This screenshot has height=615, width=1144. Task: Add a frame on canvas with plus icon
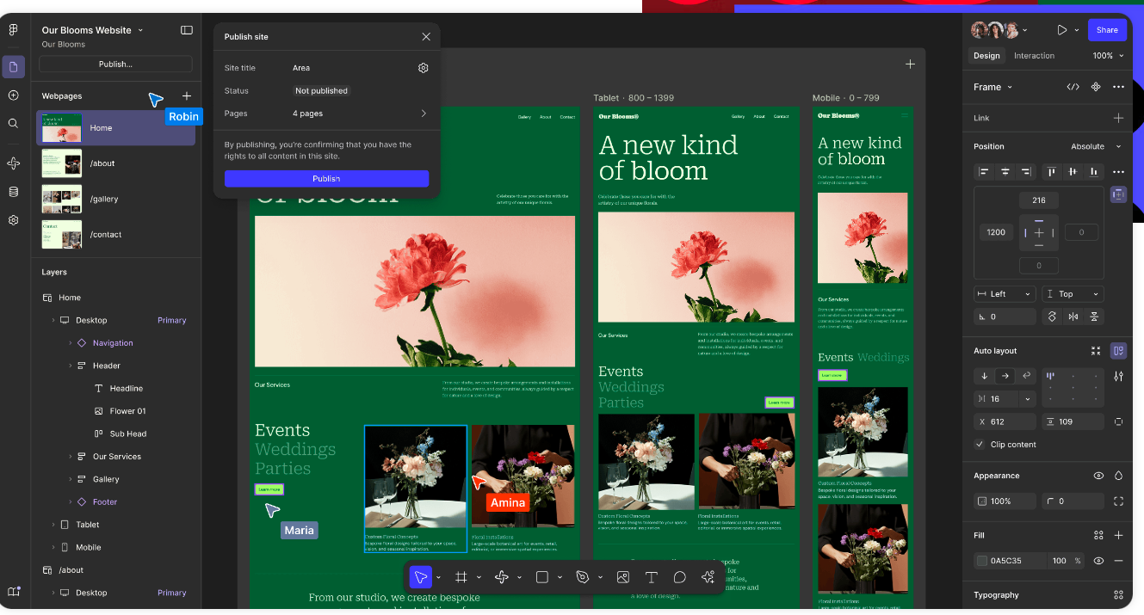[x=910, y=65]
